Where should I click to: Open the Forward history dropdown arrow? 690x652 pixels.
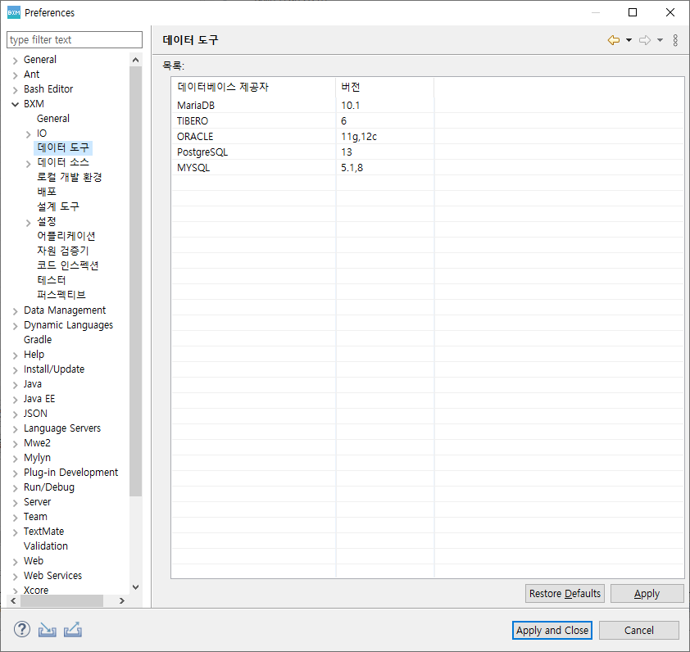click(660, 40)
